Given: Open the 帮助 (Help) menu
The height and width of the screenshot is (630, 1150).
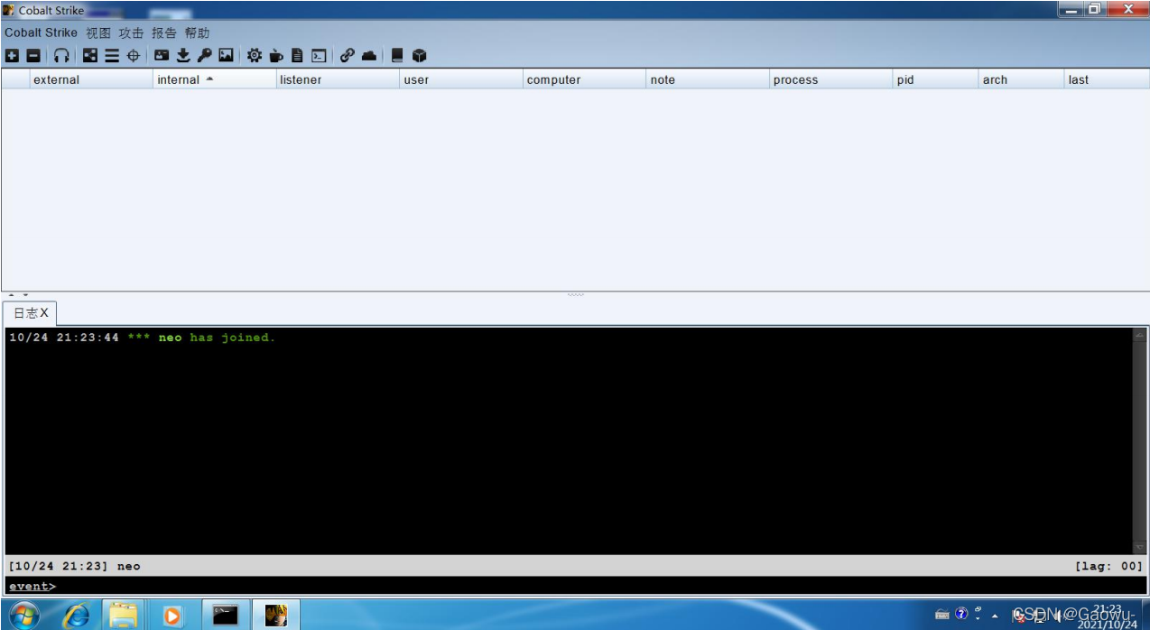Looking at the screenshot, I should pyautogui.click(x=197, y=32).
